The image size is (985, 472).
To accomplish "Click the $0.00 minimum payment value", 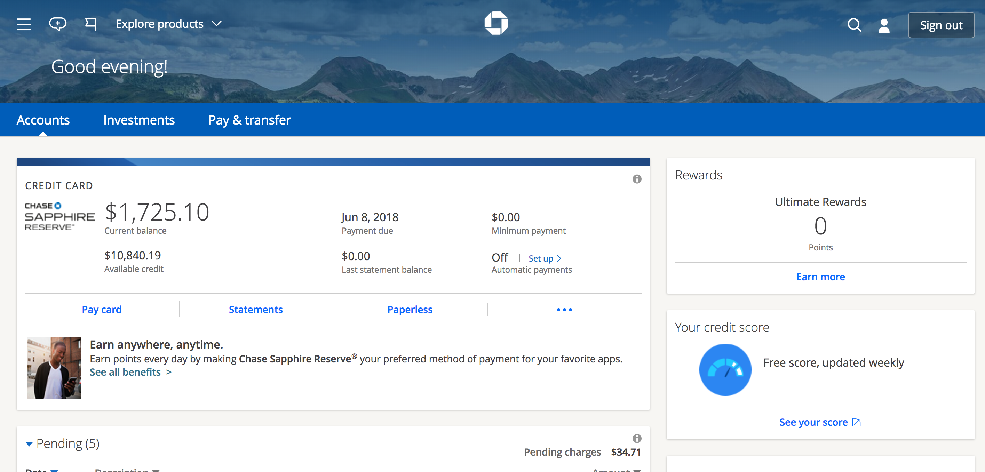I will coord(506,217).
